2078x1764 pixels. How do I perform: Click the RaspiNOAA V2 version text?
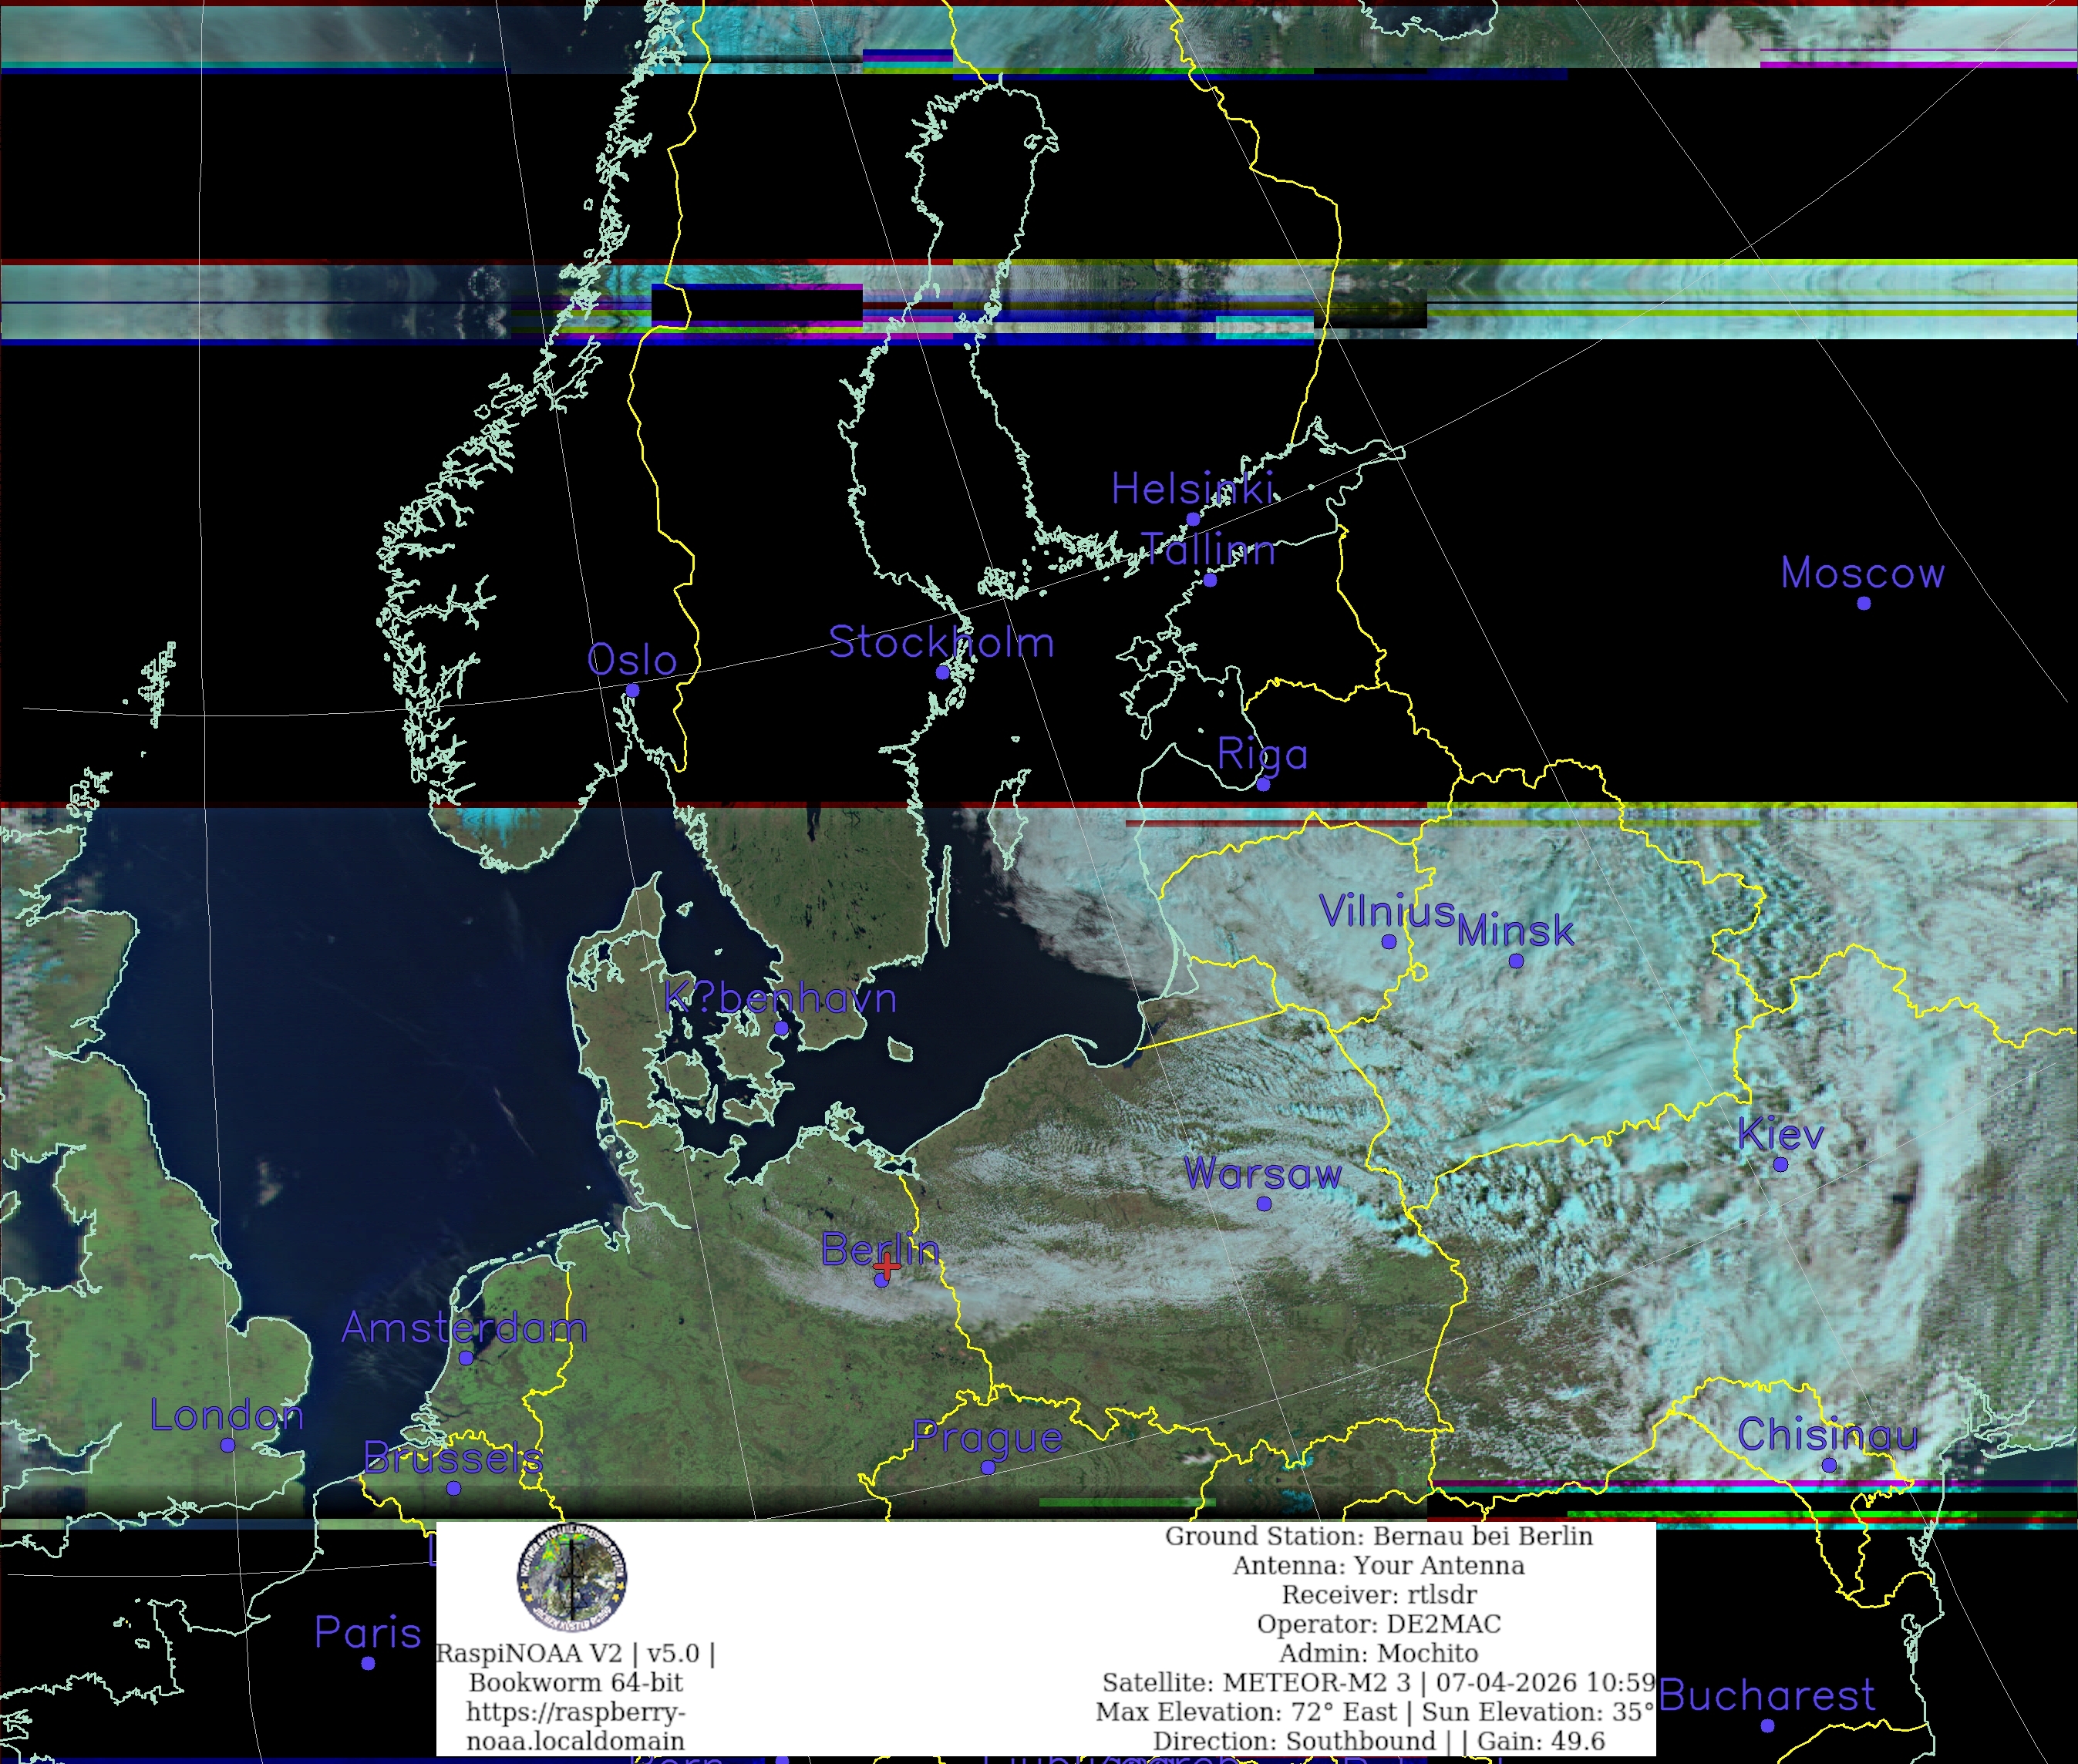pos(575,1654)
